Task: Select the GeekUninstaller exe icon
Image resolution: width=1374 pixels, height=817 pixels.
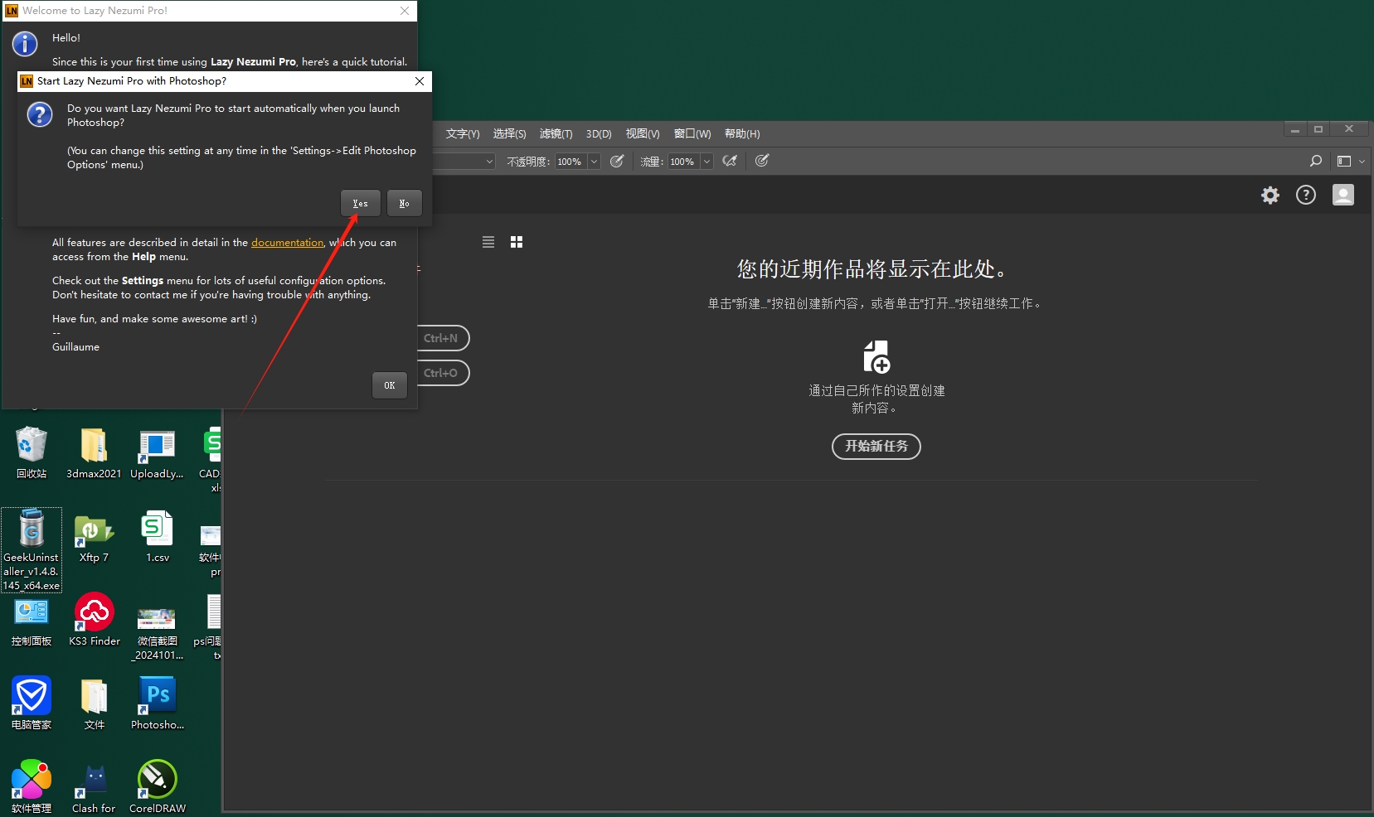Action: pos(32,550)
